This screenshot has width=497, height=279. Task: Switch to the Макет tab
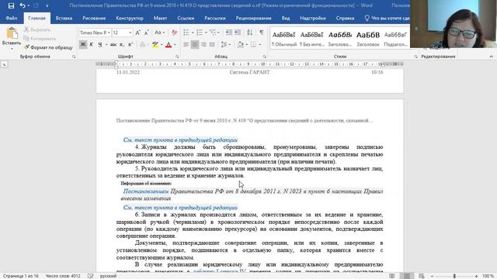(x=160, y=18)
